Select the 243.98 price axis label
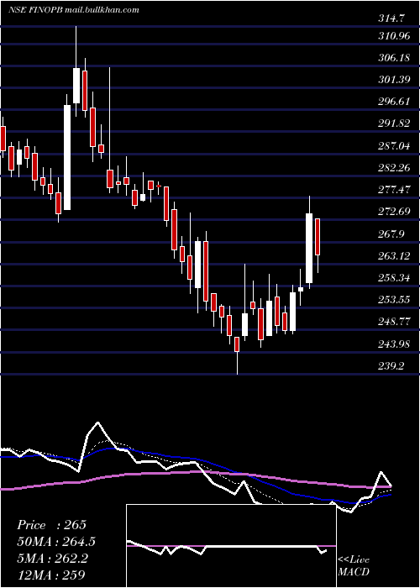The height and width of the screenshot is (588, 420). pyautogui.click(x=395, y=344)
